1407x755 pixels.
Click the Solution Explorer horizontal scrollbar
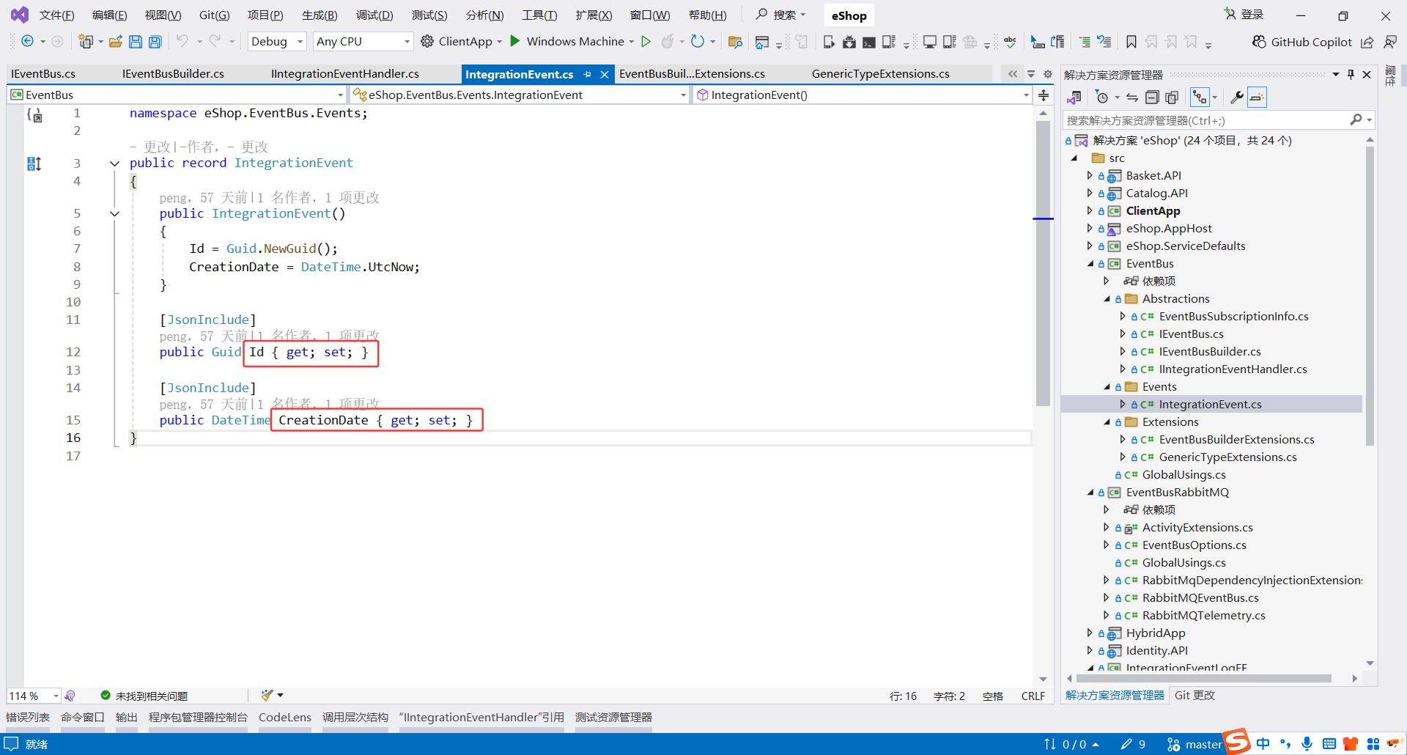tap(1203, 679)
